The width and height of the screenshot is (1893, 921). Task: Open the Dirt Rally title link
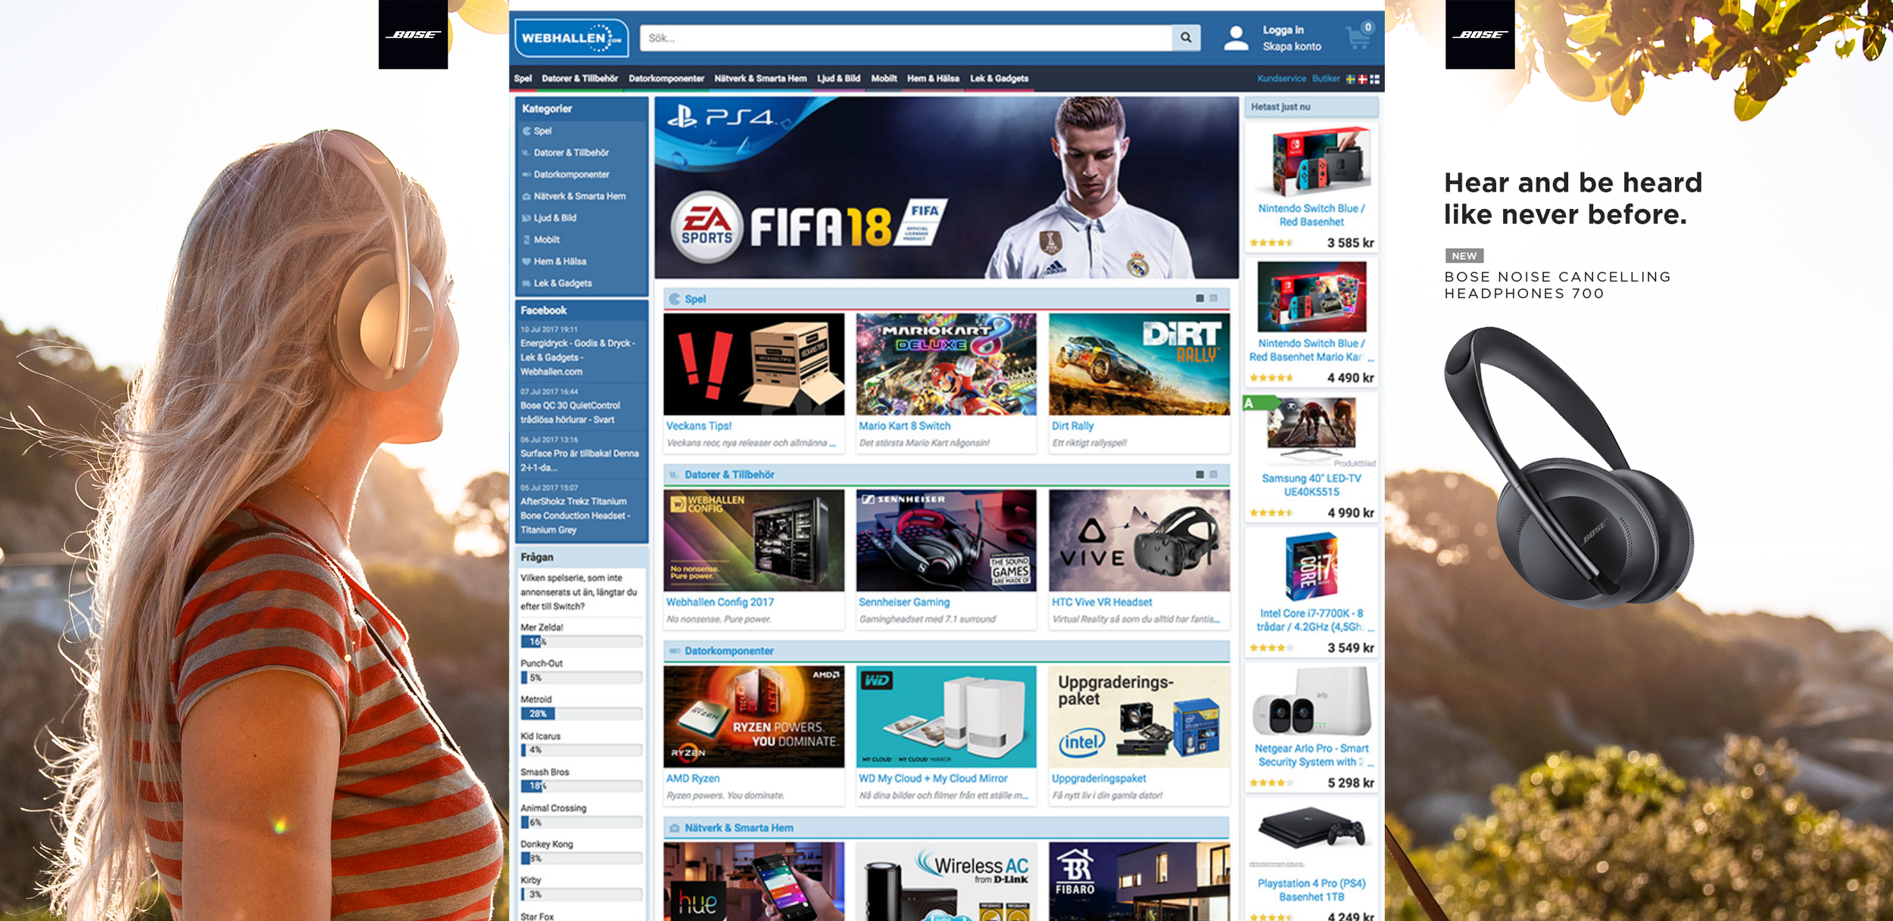point(1072,426)
